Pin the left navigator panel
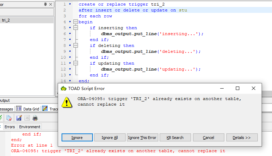This screenshot has height=156, width=272. pos(45,4)
